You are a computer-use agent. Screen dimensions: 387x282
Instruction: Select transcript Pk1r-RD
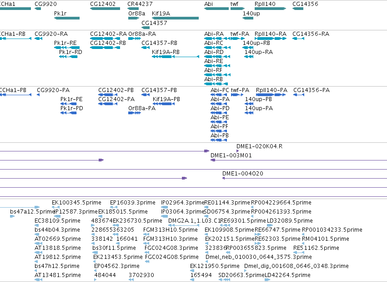[68, 57]
